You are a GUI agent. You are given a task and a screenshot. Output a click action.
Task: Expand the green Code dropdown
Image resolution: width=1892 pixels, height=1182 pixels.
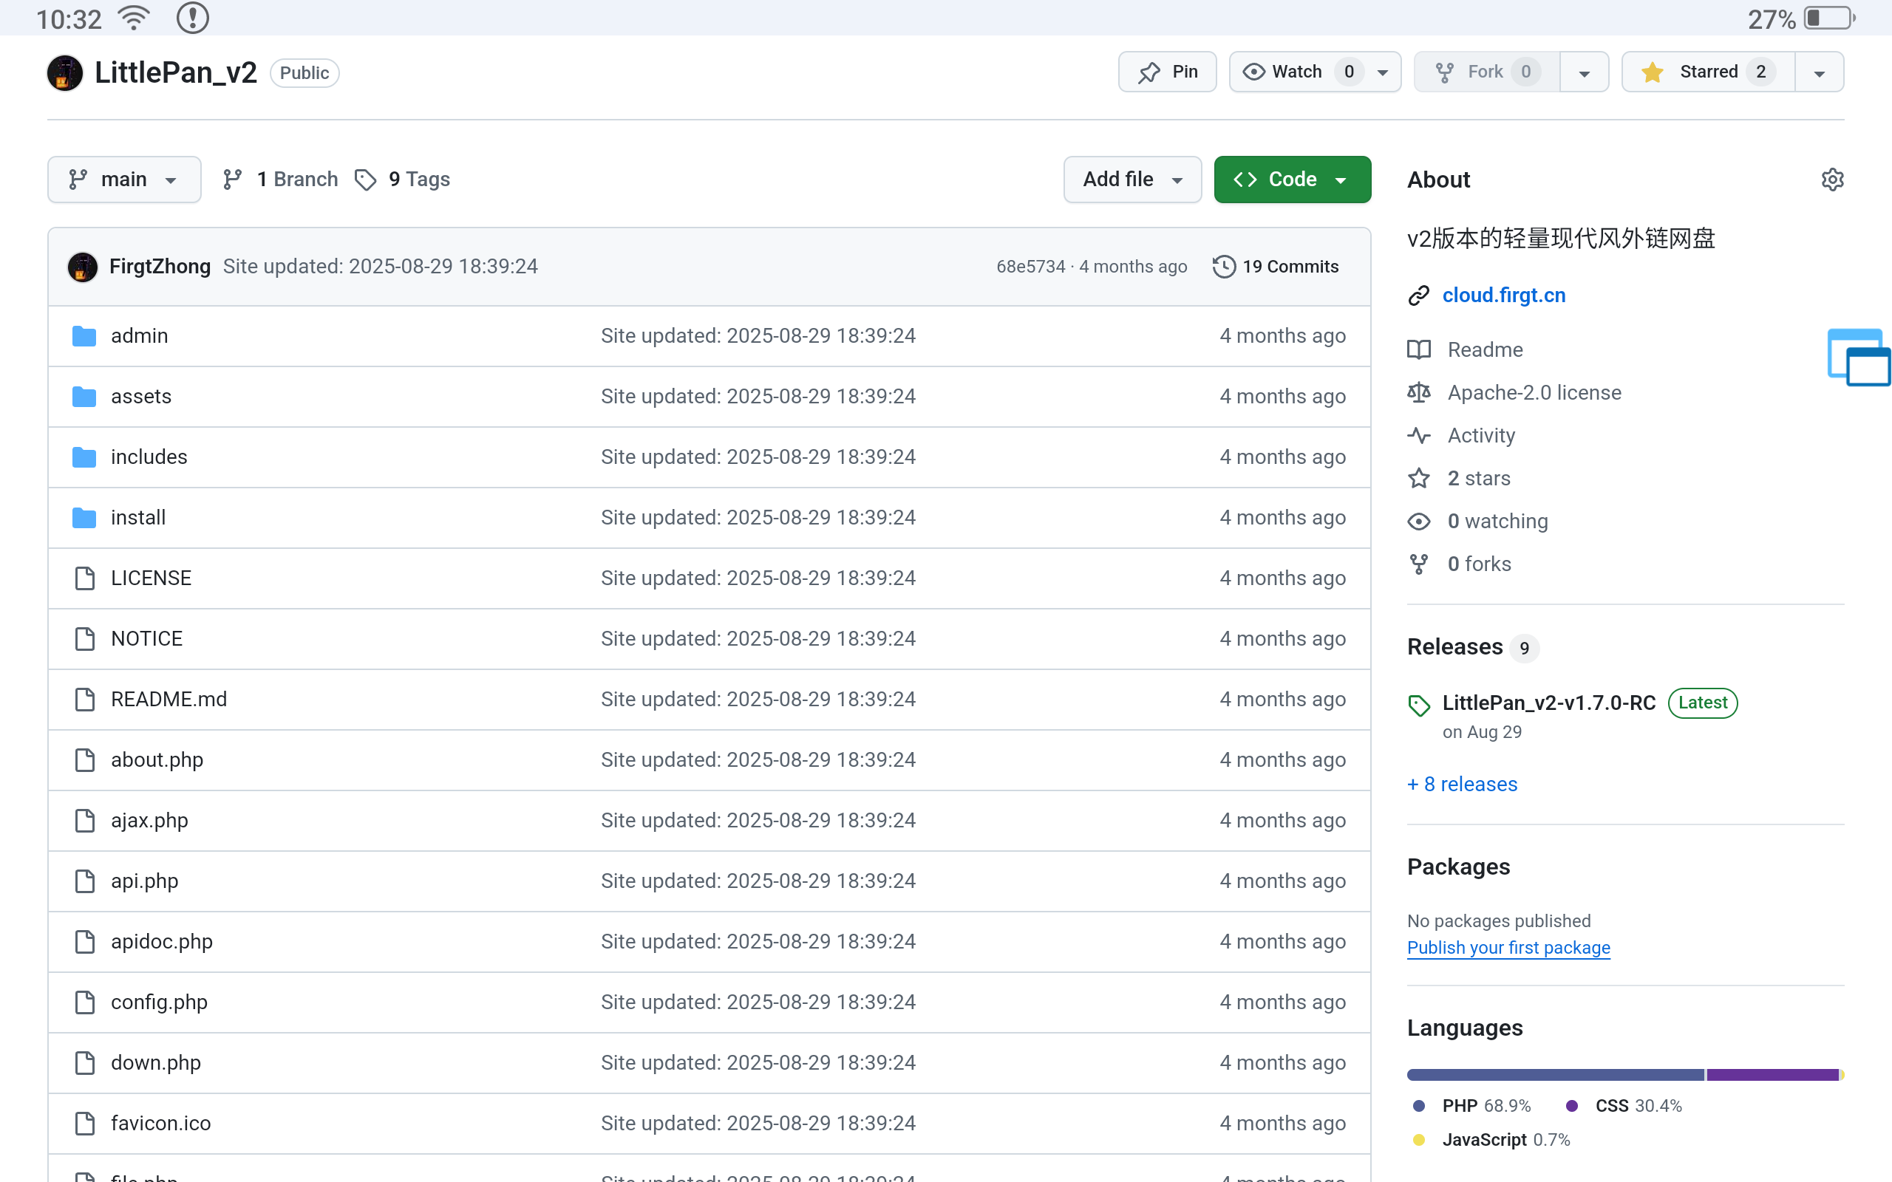[x=1292, y=180]
